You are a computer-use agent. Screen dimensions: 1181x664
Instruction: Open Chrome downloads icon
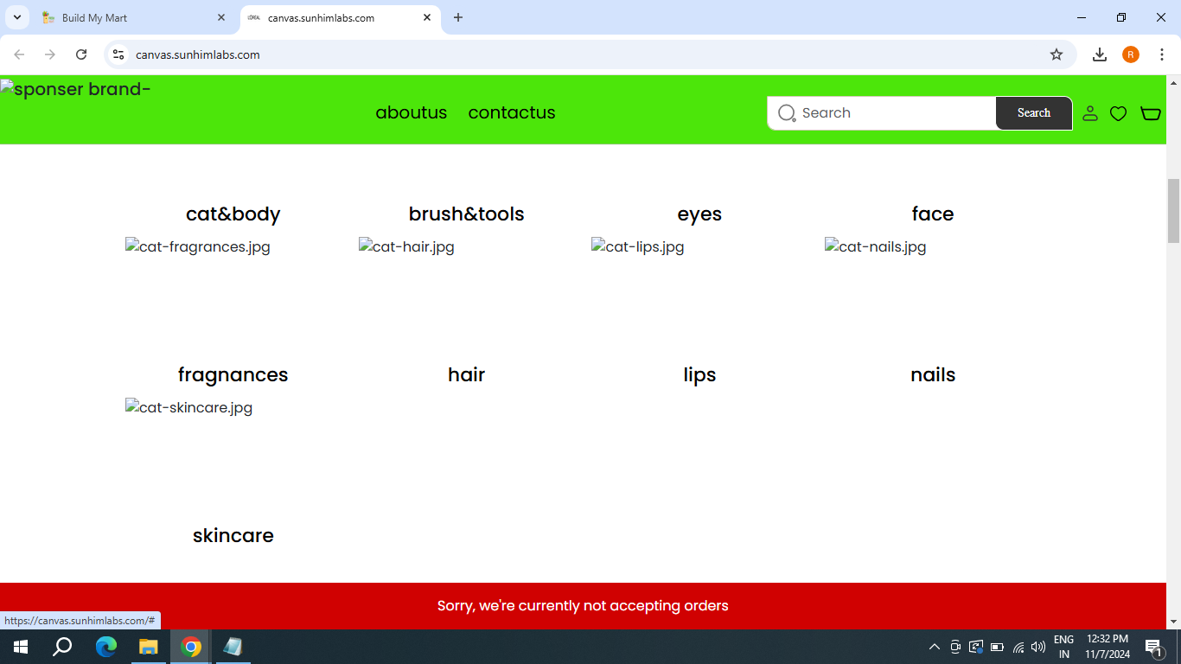pos(1100,54)
